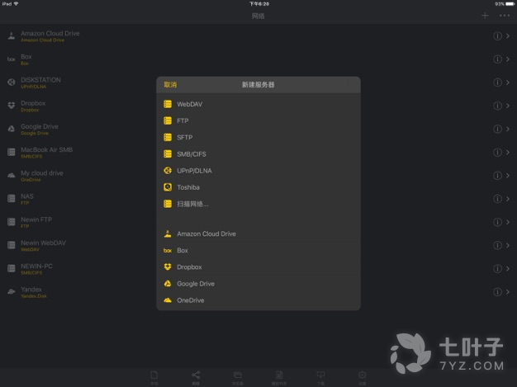Show info for DISKSTATION row

[x=497, y=83]
